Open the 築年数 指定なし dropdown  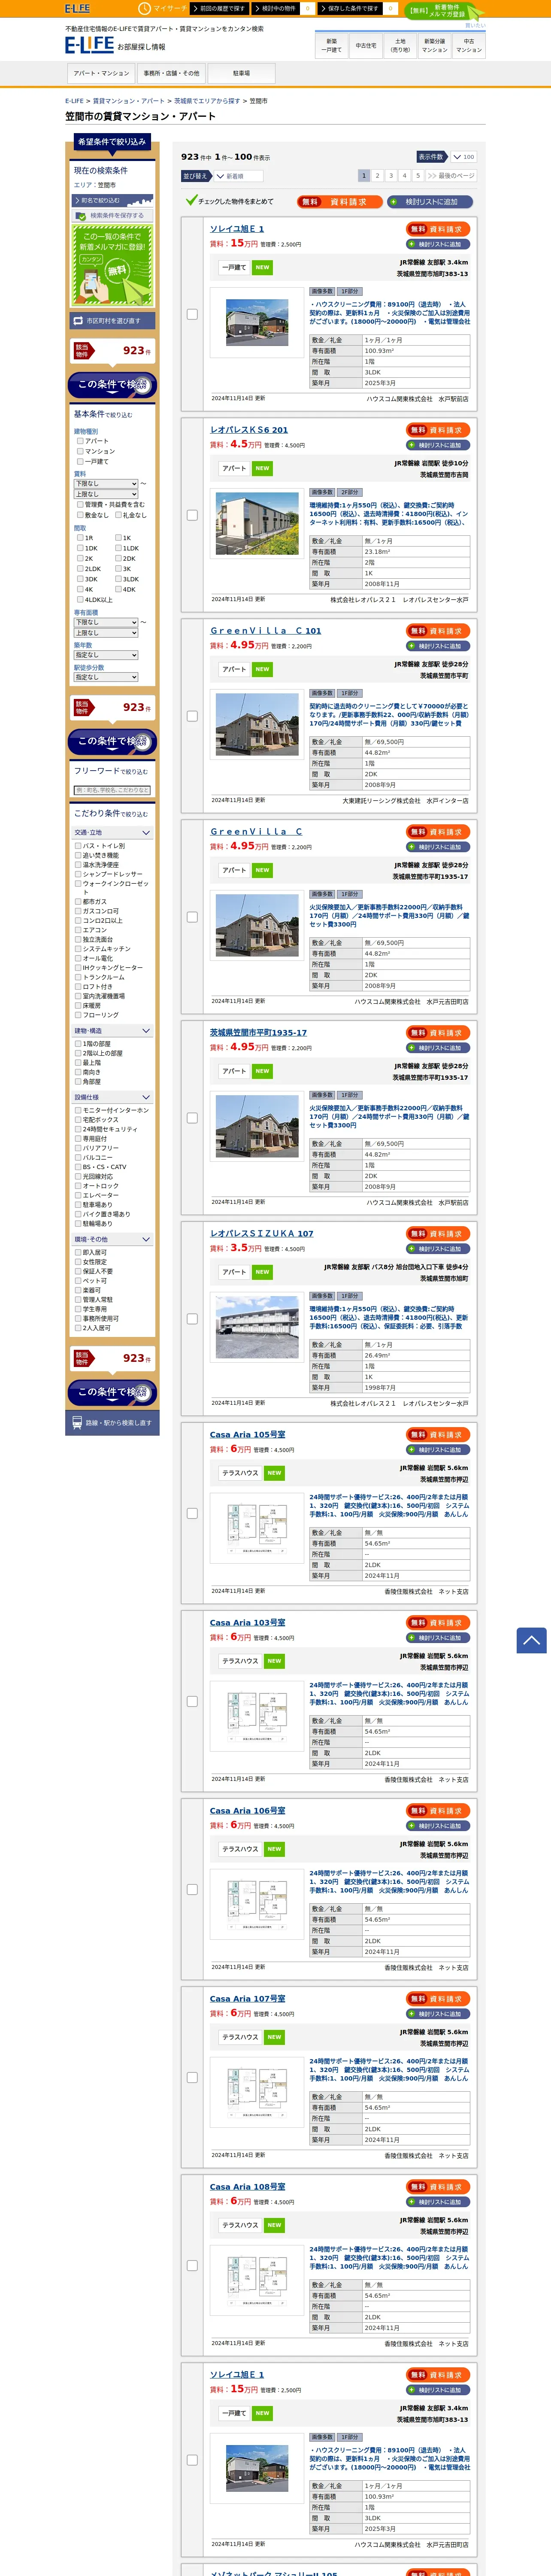click(106, 655)
